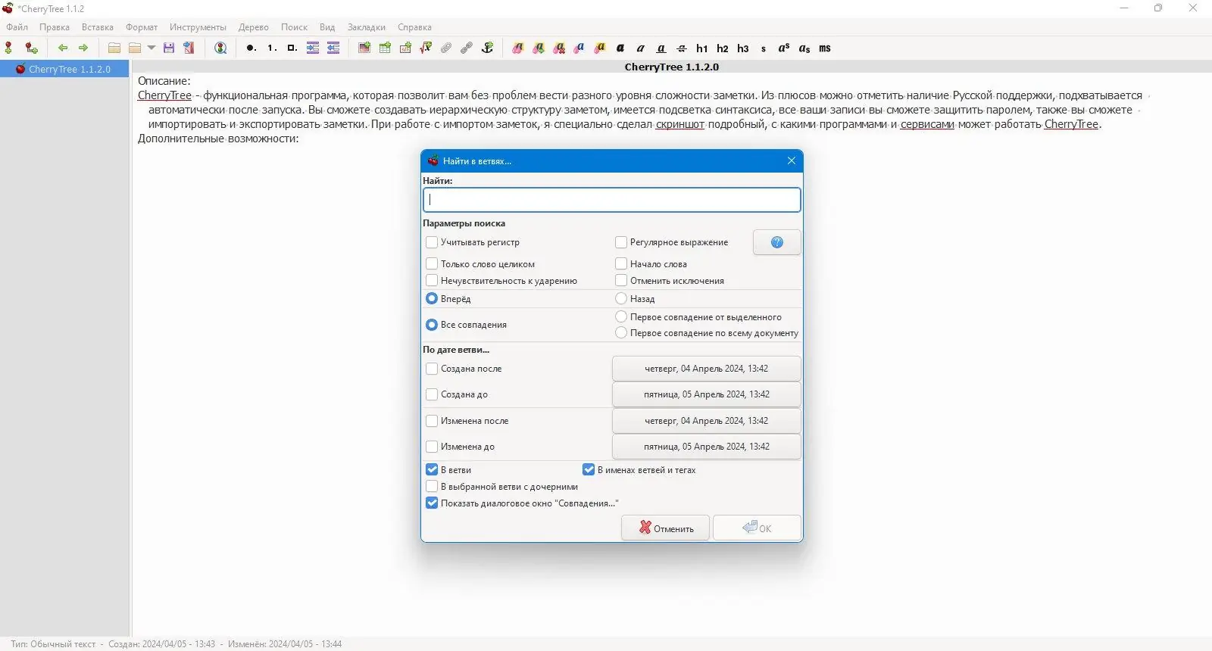Toggle to-do checkbox list formatting
This screenshot has height=651, width=1212.
click(292, 48)
